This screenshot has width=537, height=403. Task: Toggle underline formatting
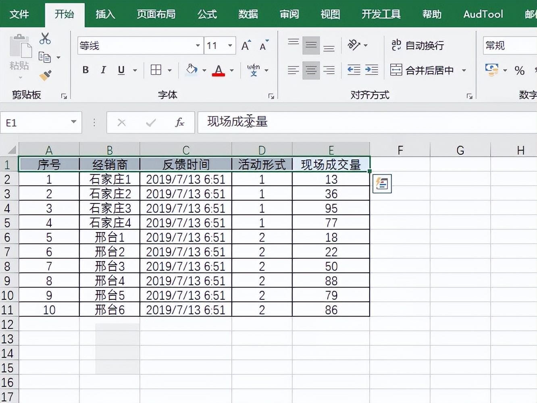point(121,70)
